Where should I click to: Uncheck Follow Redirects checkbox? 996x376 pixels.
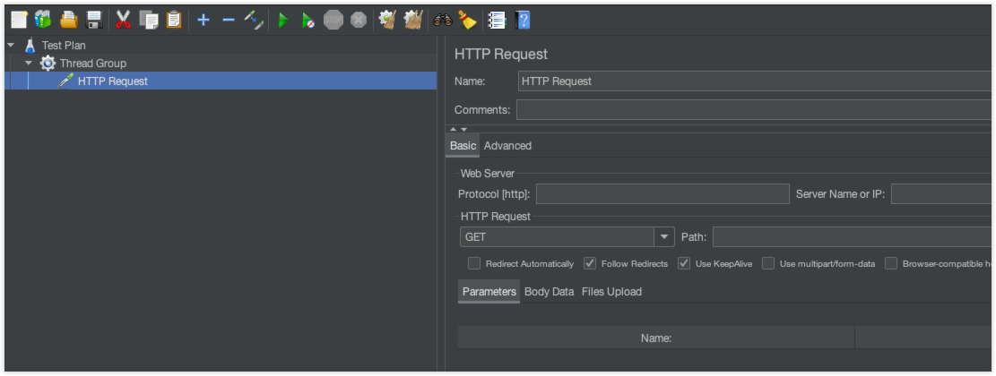[590, 263]
